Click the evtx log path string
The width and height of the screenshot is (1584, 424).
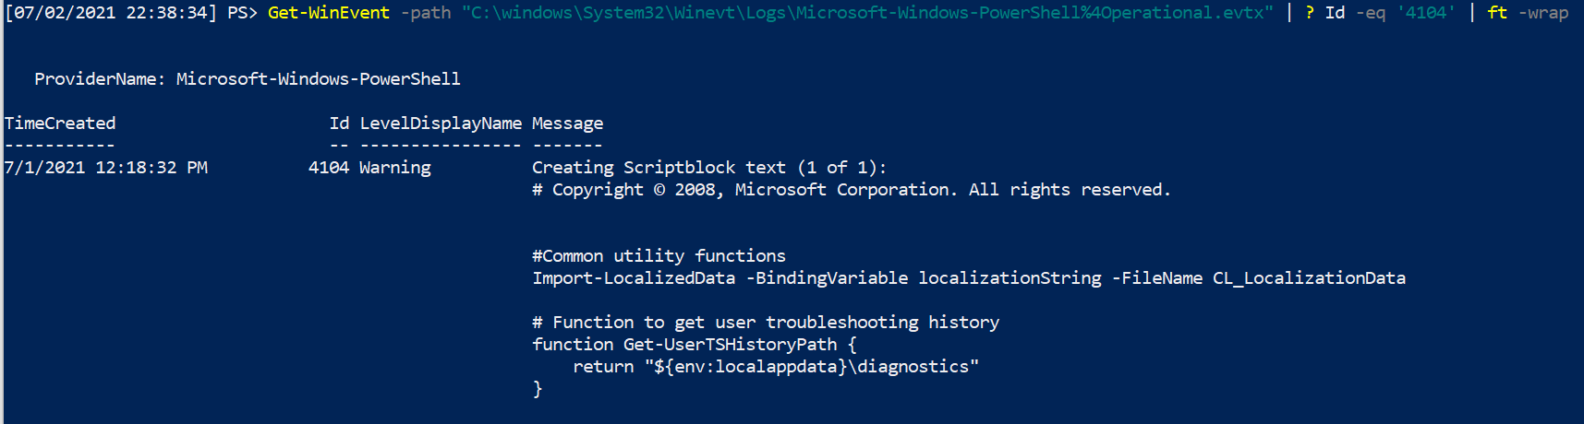pos(866,13)
